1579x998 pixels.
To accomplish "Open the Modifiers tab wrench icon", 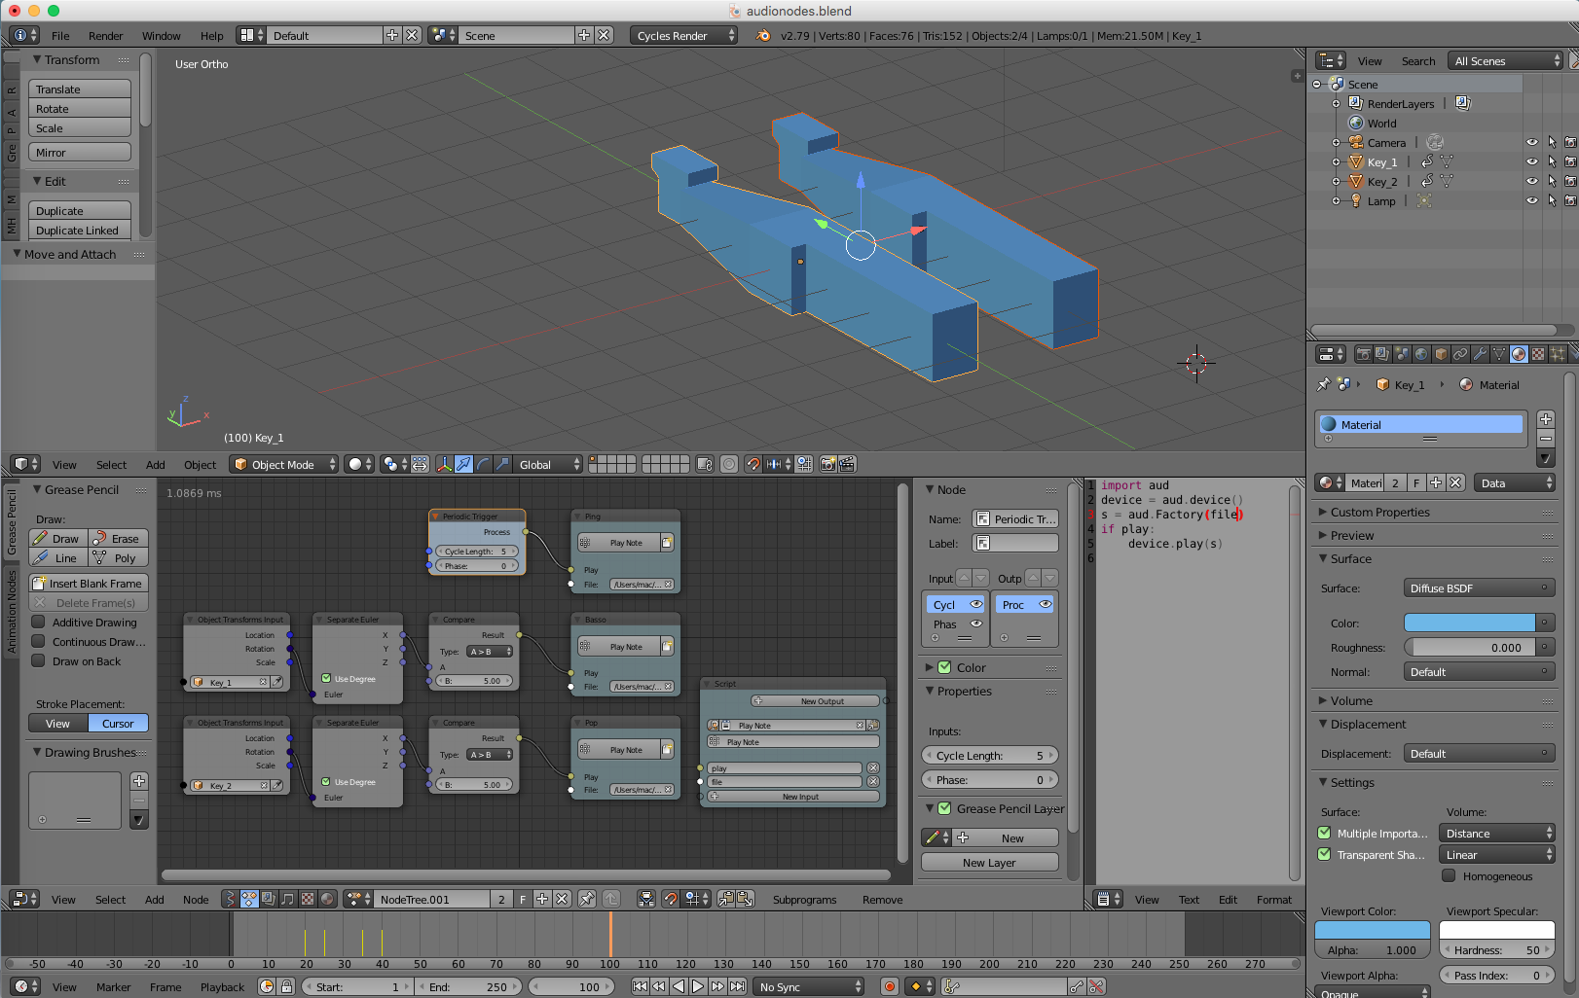I will click(1480, 355).
